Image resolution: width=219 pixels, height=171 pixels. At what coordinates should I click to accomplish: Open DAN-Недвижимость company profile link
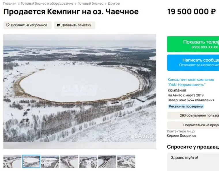point(191,82)
